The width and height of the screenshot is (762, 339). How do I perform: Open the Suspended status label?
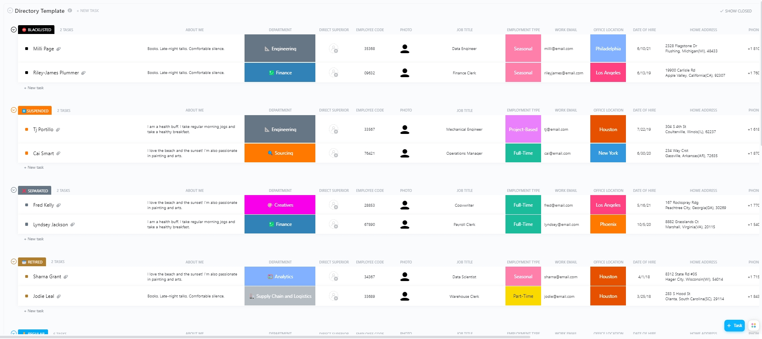pos(35,110)
